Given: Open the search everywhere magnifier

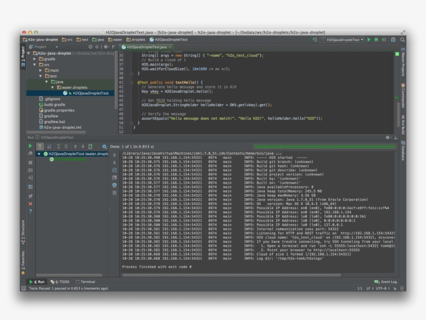Looking at the screenshot, I should point(402,40).
